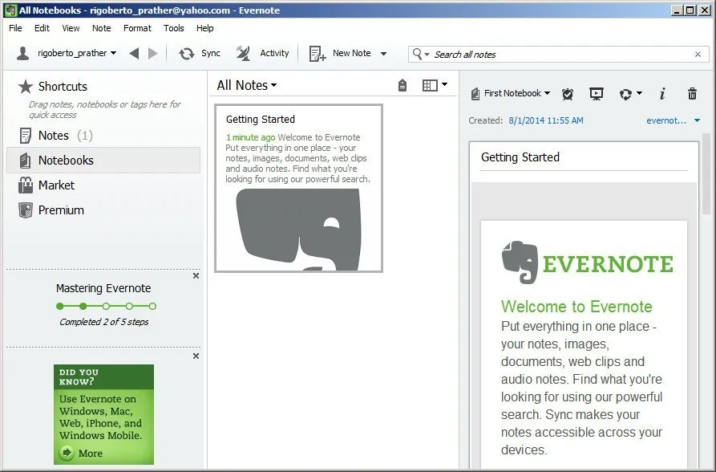Open the Note menu

pyautogui.click(x=101, y=28)
